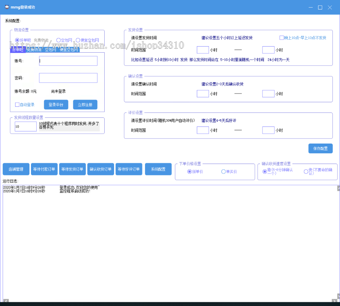This screenshot has width=340, height=306.
Task: Click log line 登录成功,欢迎您的使用
Action: point(80,187)
